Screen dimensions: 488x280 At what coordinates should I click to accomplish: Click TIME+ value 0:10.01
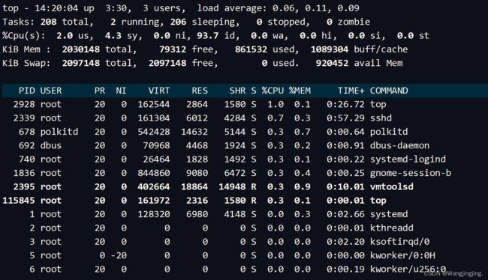pyautogui.click(x=345, y=186)
